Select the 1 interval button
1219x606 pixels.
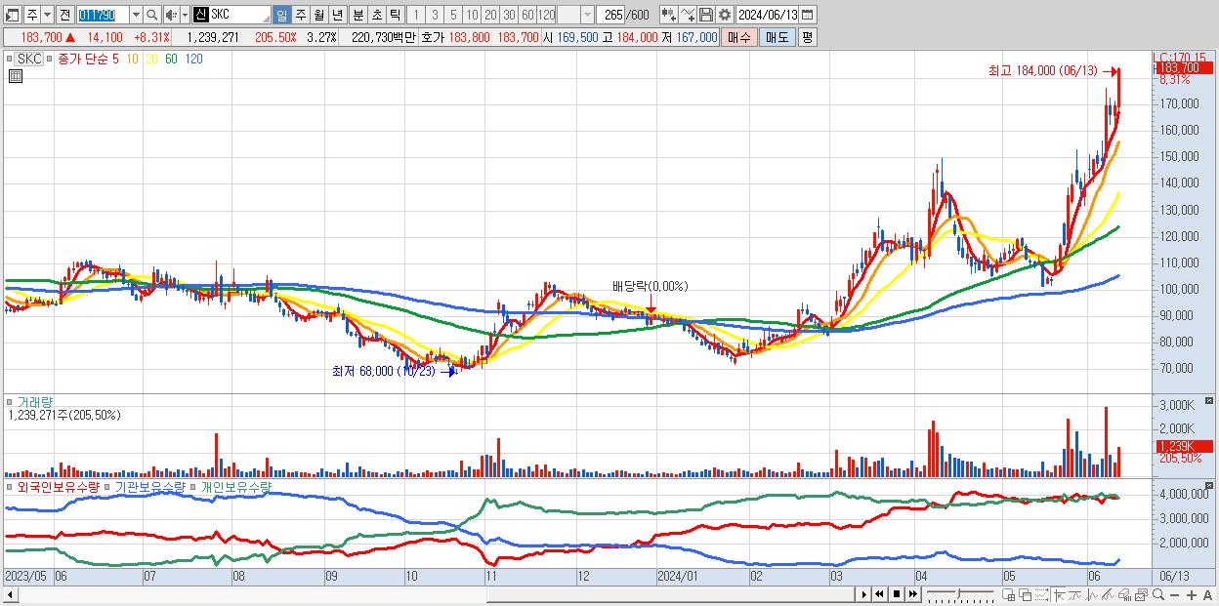(x=415, y=15)
